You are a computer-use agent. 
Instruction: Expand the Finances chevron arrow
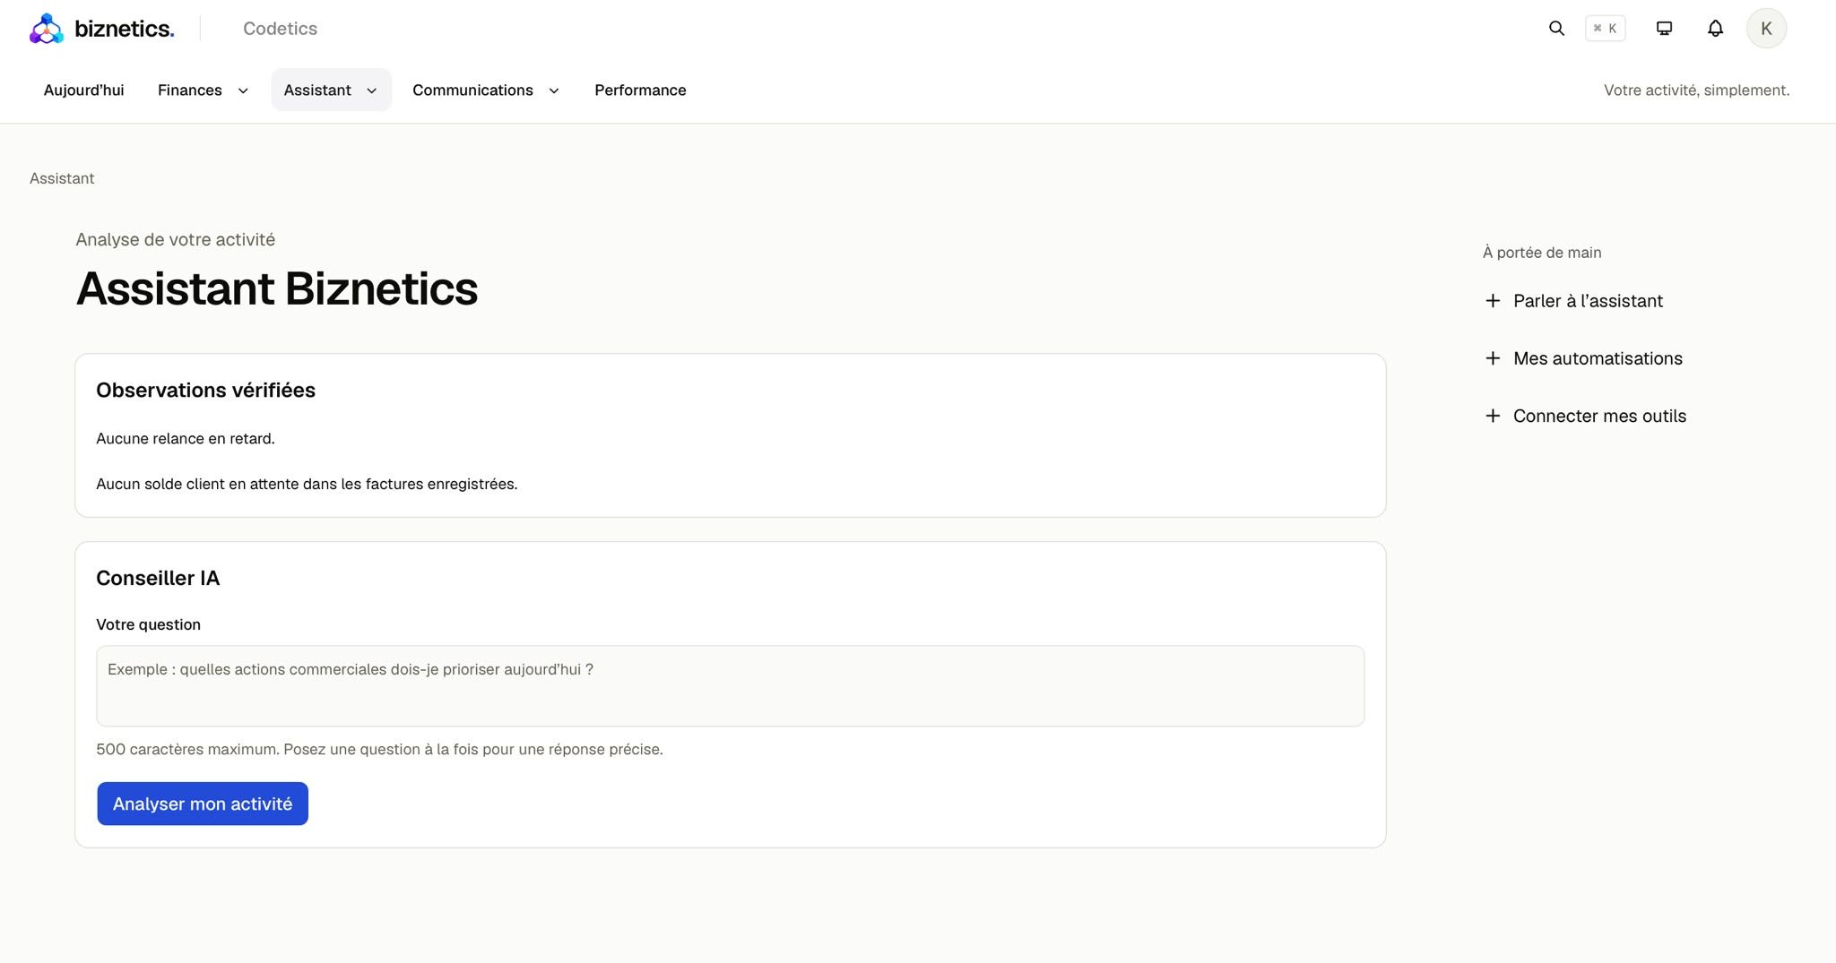click(242, 90)
